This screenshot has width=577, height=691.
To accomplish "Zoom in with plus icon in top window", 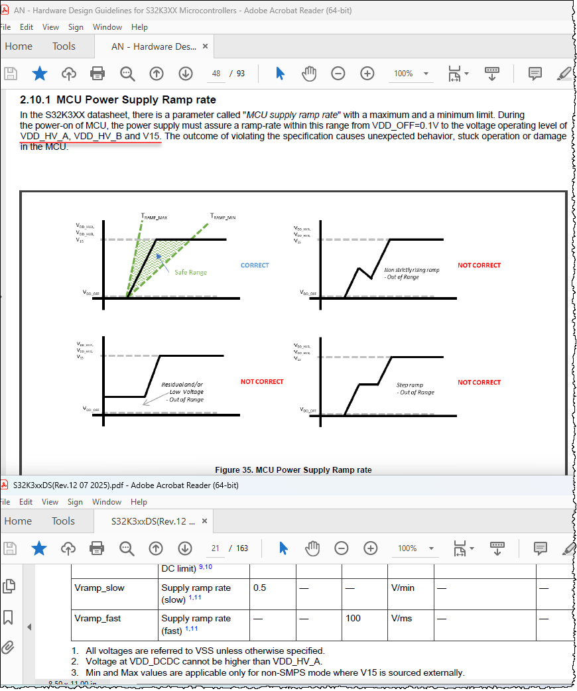I will [367, 74].
